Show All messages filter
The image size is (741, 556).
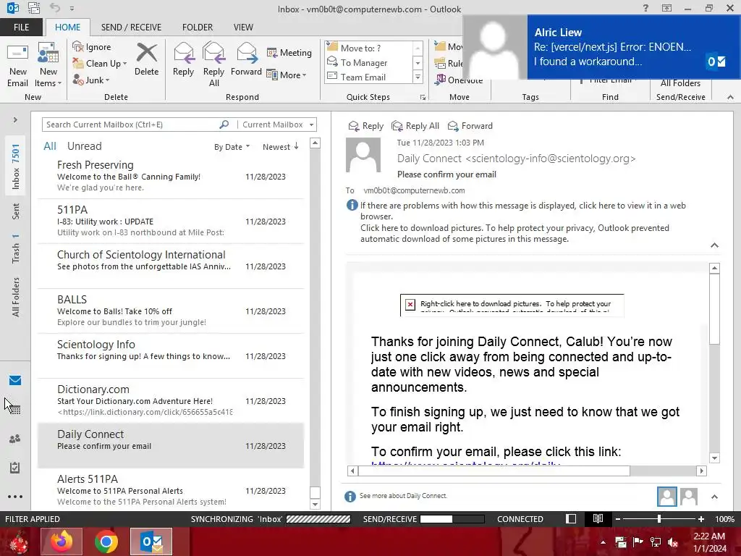point(50,146)
